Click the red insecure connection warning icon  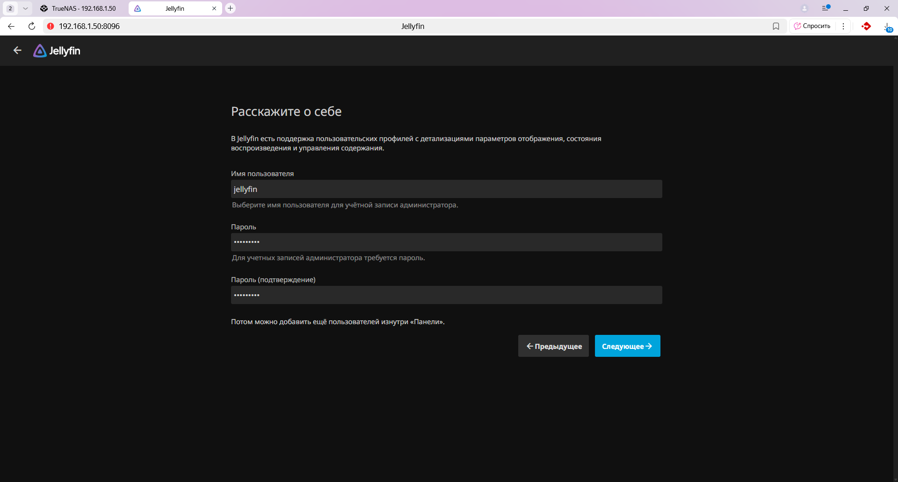pos(51,26)
